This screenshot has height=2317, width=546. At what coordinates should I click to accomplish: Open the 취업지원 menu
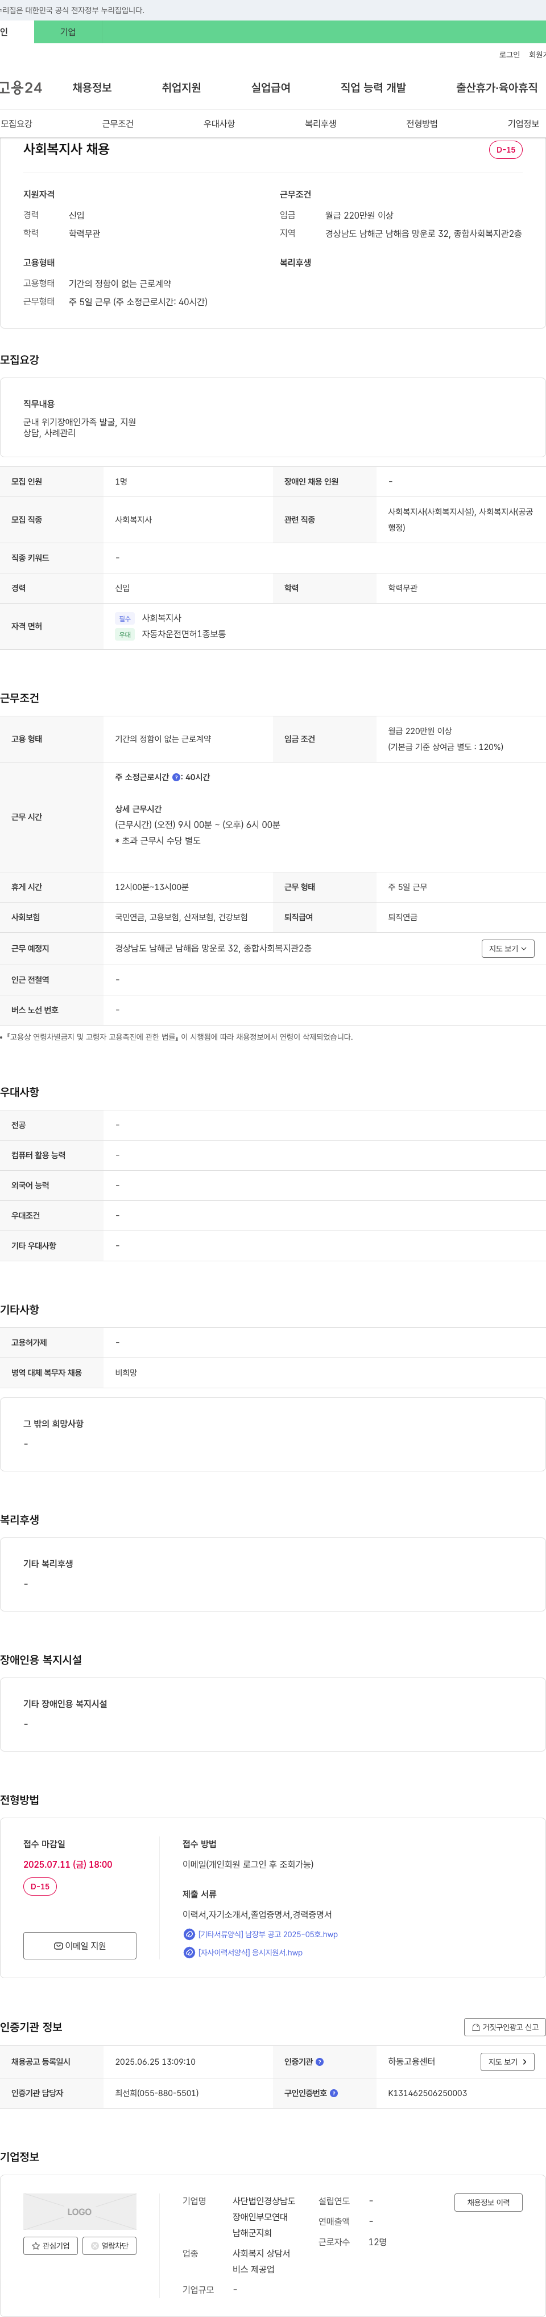point(181,87)
